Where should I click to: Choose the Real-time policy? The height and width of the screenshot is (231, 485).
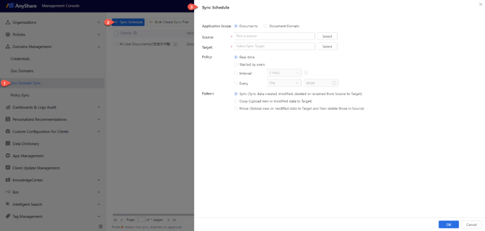tap(236, 57)
